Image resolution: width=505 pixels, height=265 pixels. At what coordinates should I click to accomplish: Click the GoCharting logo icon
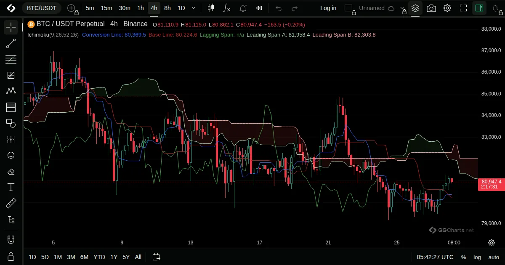coord(11,8)
